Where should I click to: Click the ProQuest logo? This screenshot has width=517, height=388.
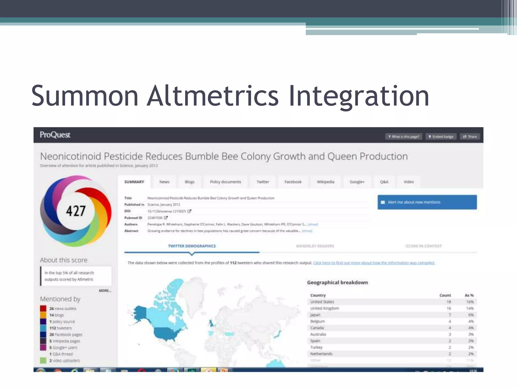click(x=55, y=135)
